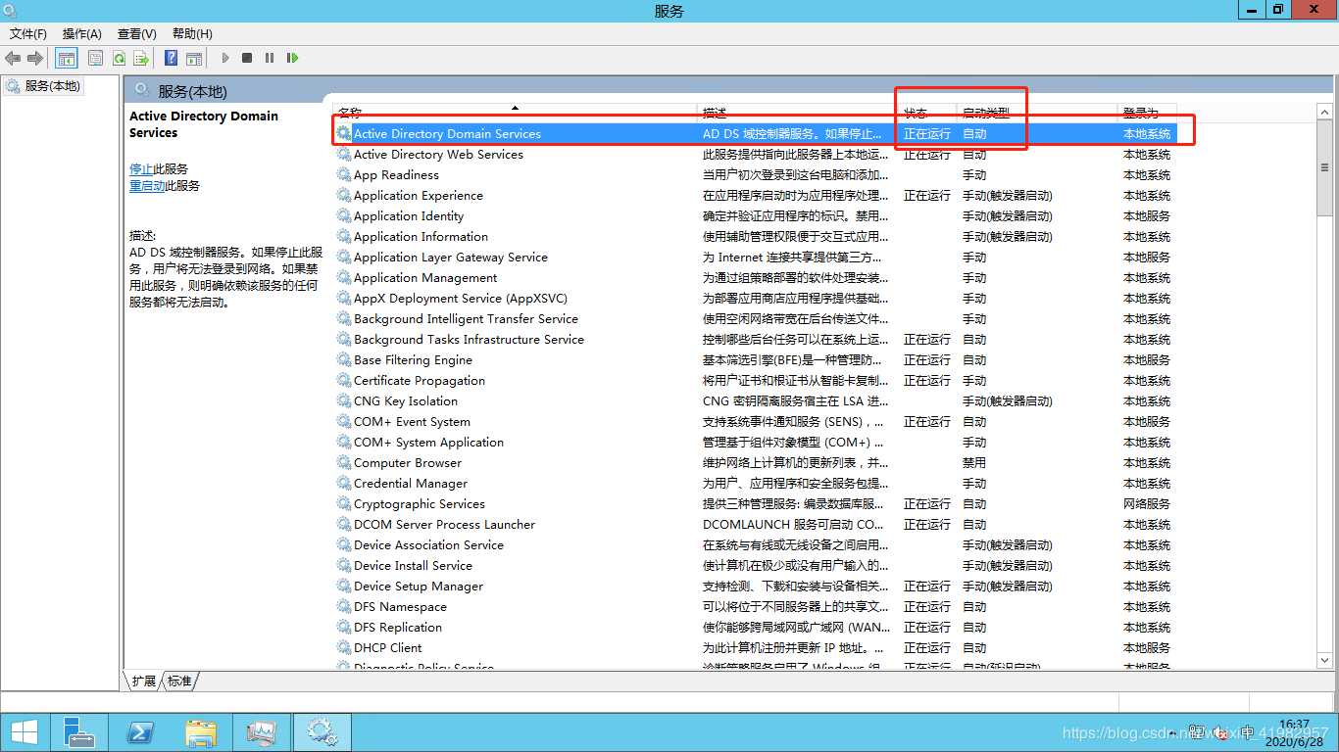Open Server Manager from the taskbar
Viewport: 1339px width, 752px height.
pos(79,732)
